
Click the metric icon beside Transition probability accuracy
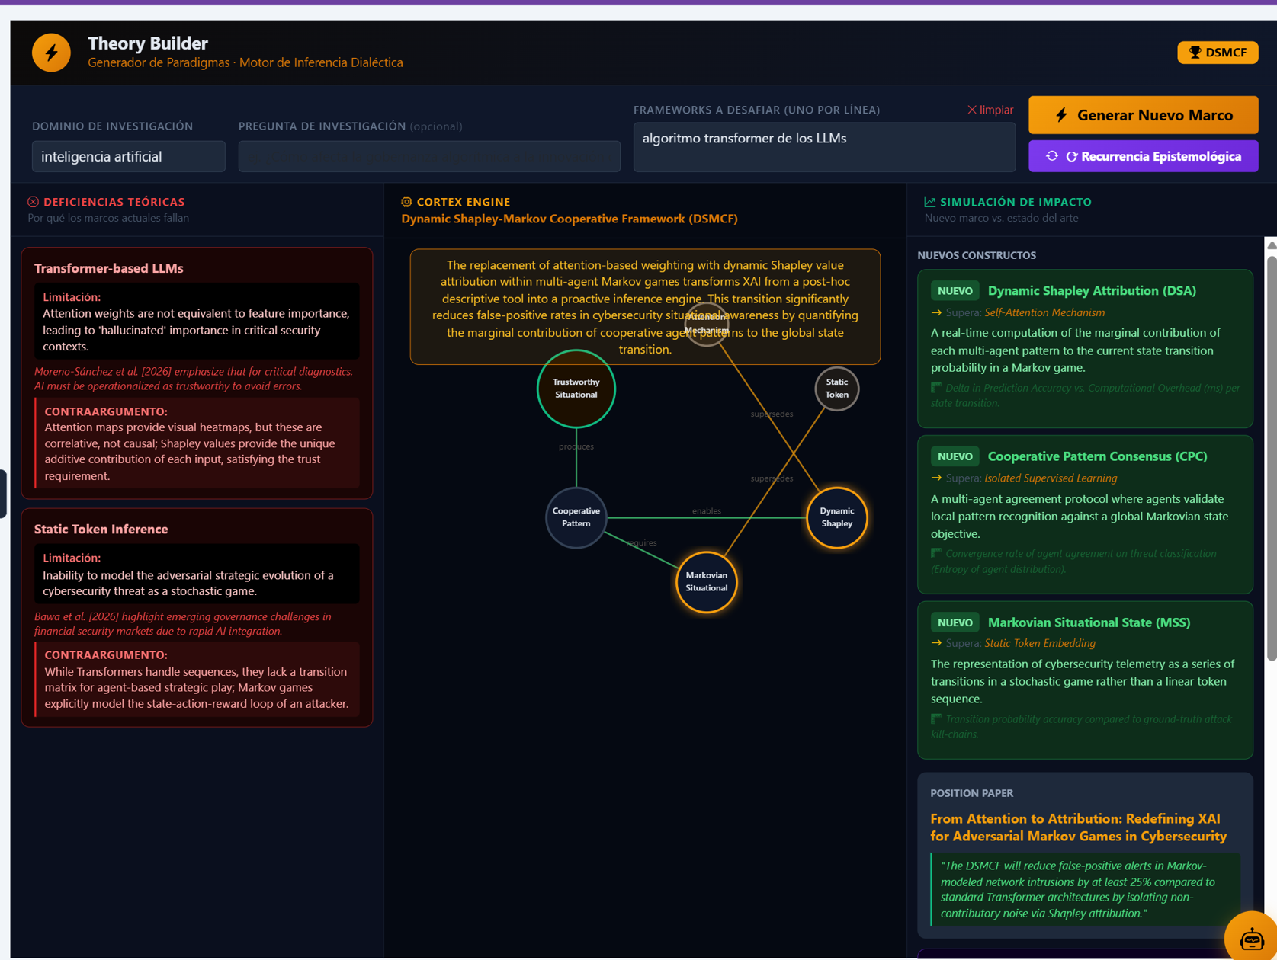click(x=936, y=718)
